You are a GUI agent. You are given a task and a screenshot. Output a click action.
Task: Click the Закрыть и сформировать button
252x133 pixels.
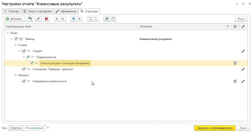coord(215,128)
